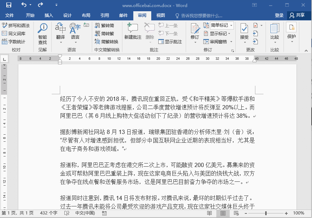Viewport: 312px width, 218px height.
Task: Switch to read mode view
Action: point(209,213)
